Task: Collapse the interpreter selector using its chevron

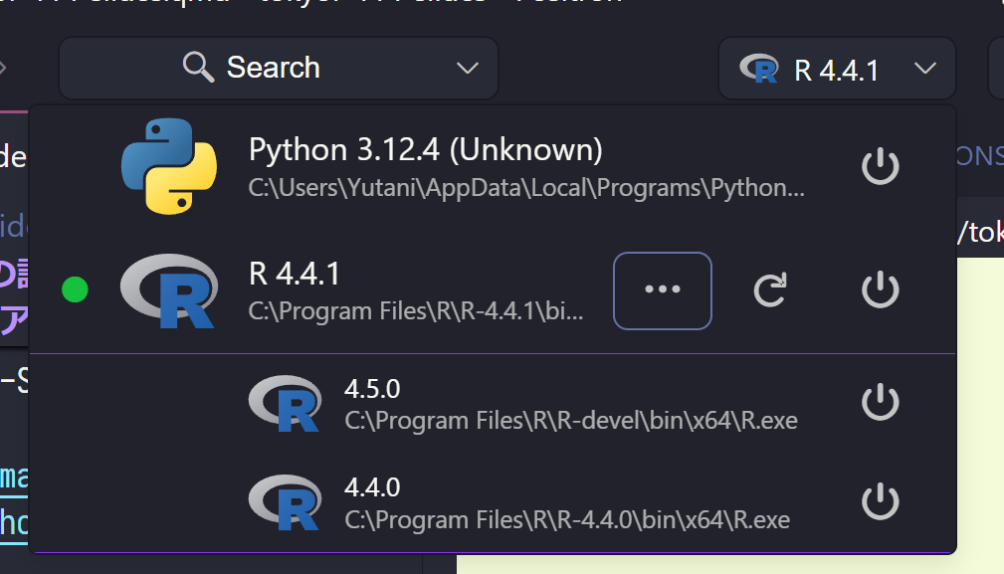Action: coord(924,69)
